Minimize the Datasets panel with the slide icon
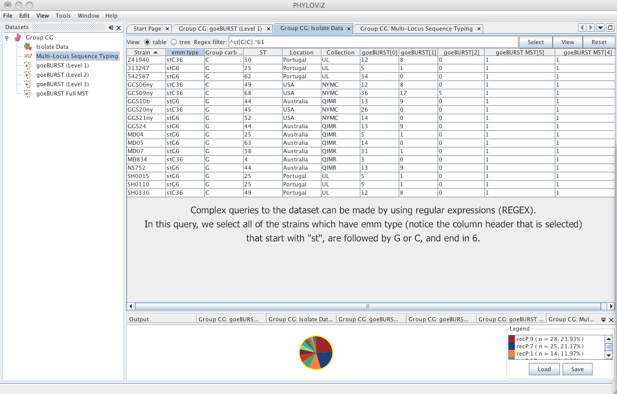 [x=111, y=28]
